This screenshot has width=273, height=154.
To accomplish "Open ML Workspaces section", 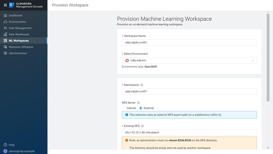I will 24,41.
